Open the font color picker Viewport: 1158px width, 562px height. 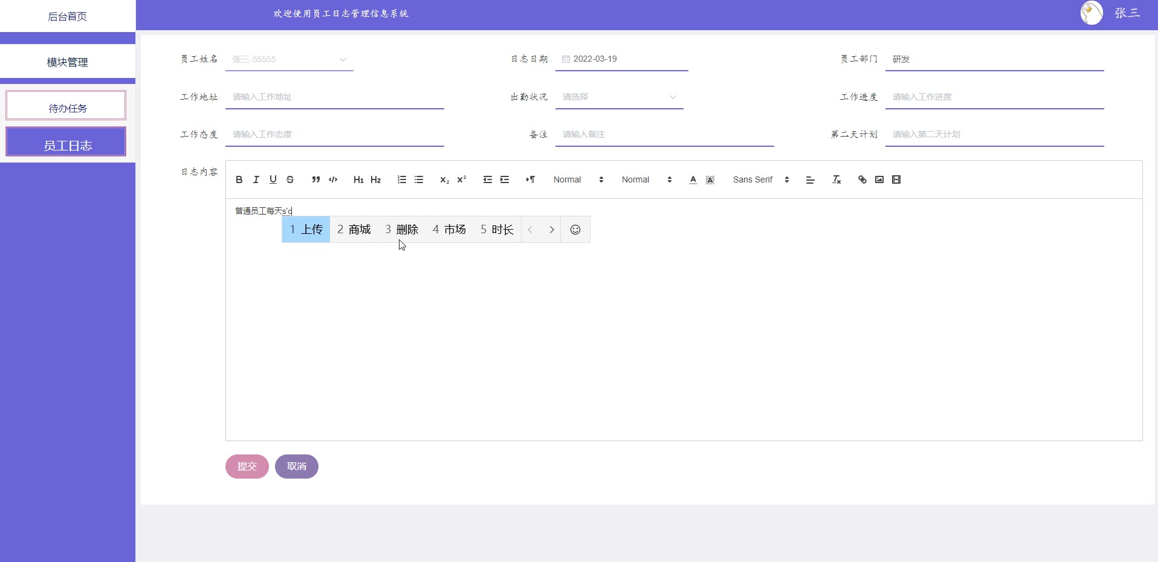point(693,179)
